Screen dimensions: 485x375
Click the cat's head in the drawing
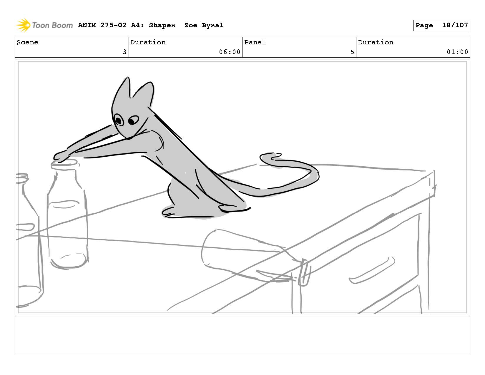pos(129,112)
